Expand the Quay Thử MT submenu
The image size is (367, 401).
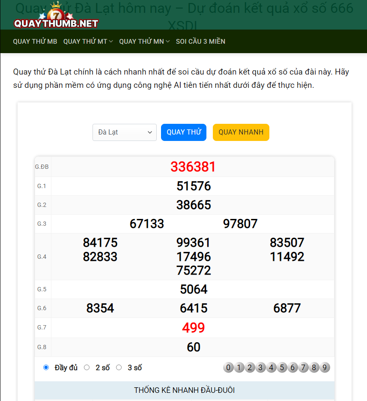point(88,42)
